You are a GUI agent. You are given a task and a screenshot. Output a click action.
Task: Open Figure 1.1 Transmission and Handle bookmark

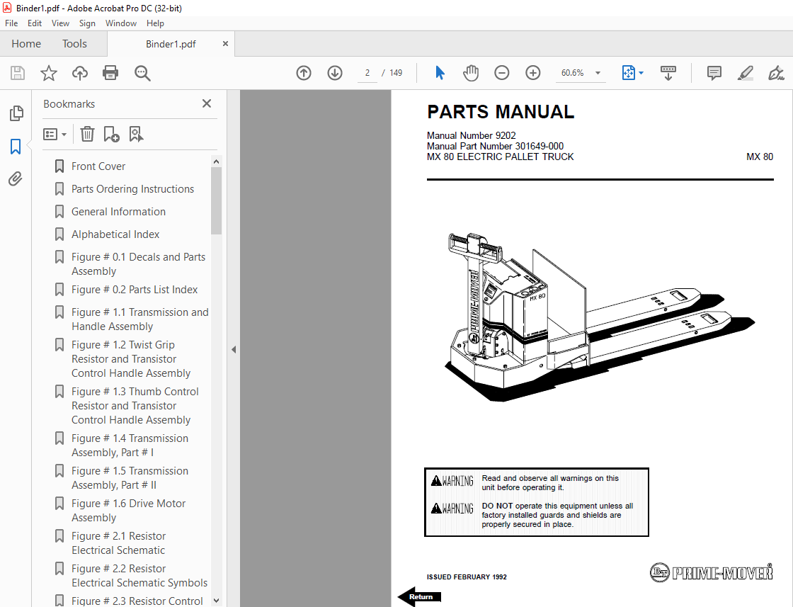click(139, 319)
